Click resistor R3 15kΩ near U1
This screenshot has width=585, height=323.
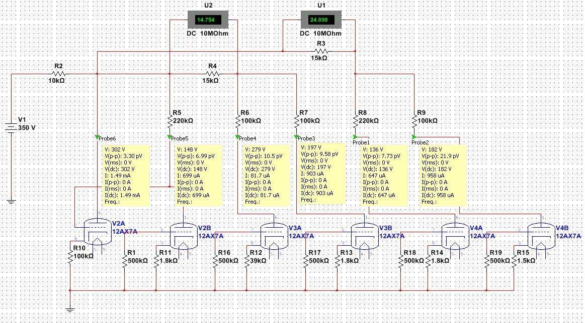[321, 51]
